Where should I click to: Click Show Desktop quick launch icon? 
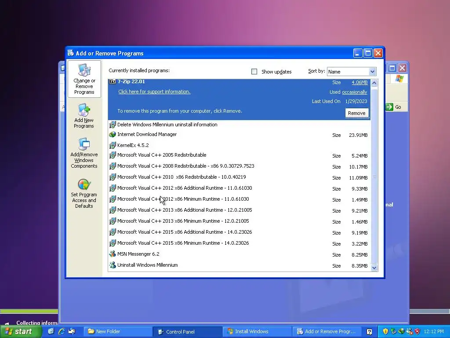[51, 331]
